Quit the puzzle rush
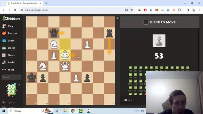Image resolution: width=203 pixels, height=114 pixels. [128, 100]
